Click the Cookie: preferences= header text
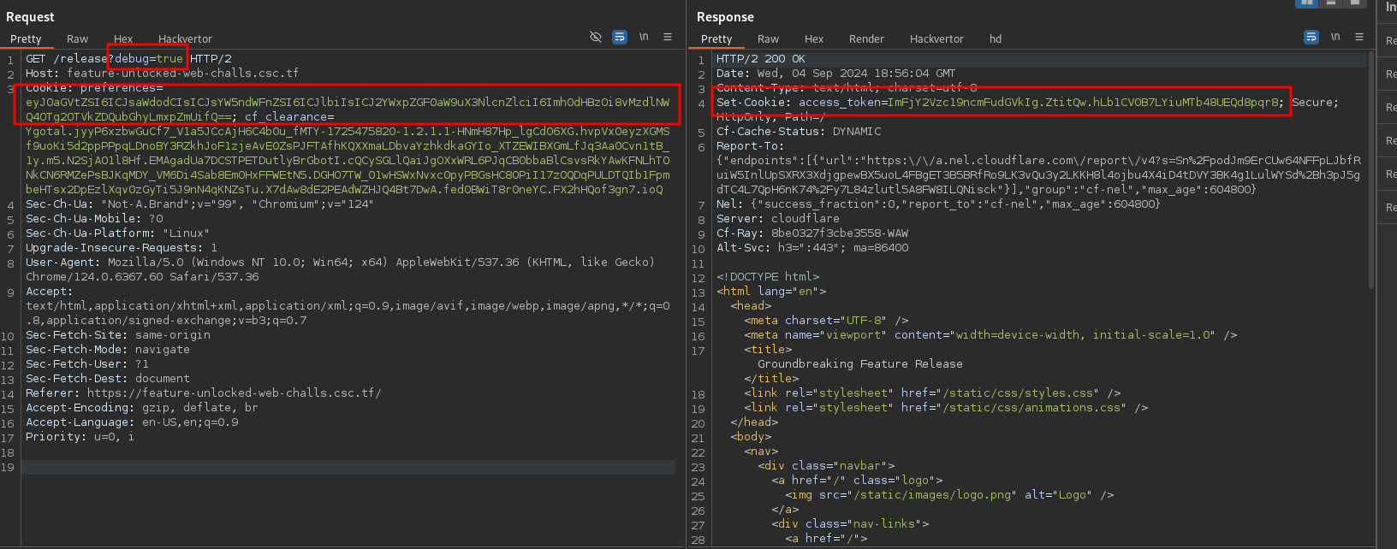Viewport: 1397px width, 549px height. [94, 88]
